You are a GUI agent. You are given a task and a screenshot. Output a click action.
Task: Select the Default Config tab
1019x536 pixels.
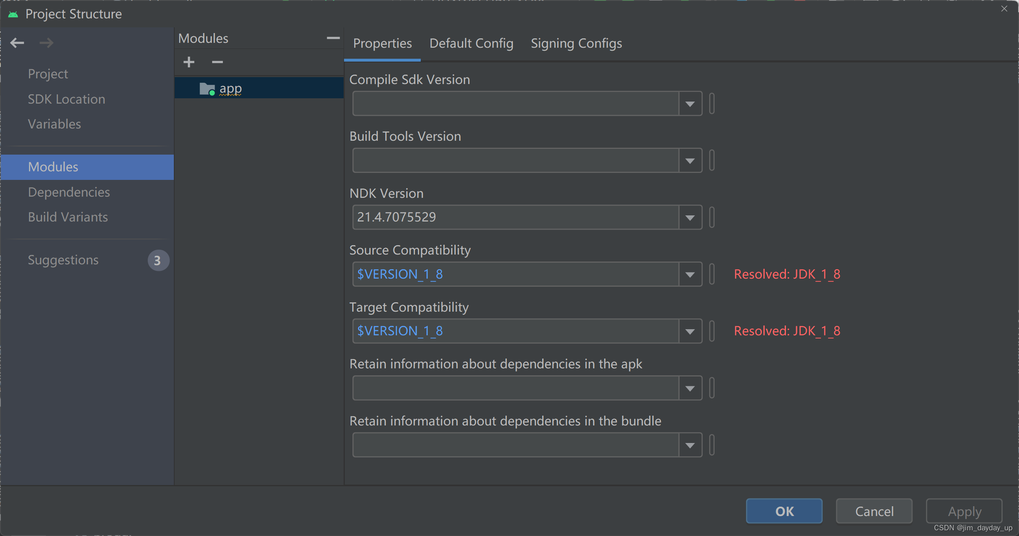[471, 43]
